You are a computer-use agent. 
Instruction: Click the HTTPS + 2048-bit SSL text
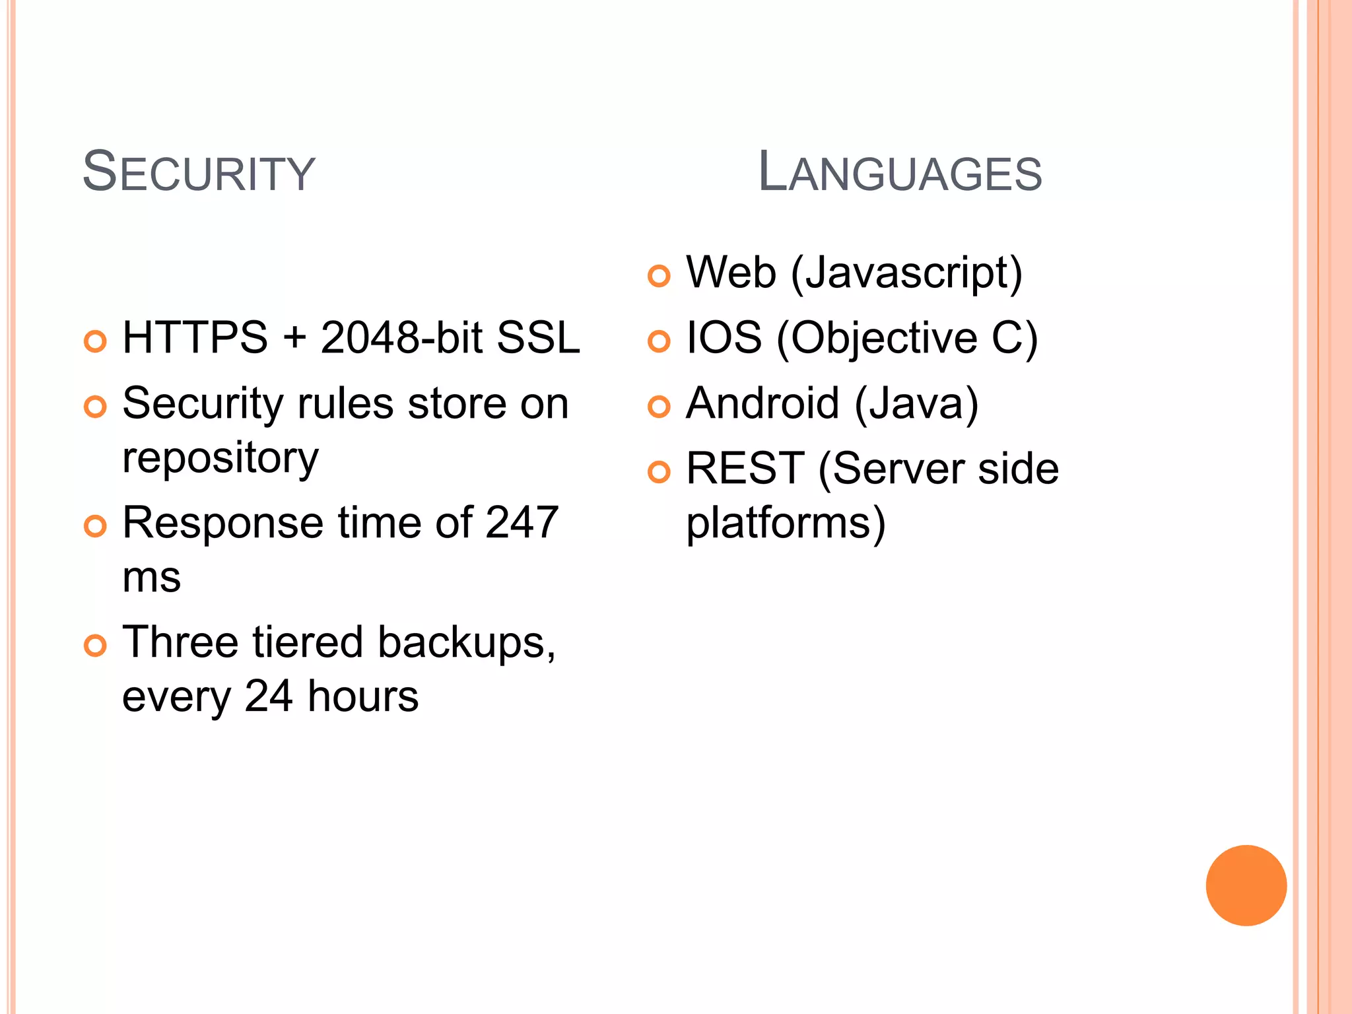coord(351,337)
